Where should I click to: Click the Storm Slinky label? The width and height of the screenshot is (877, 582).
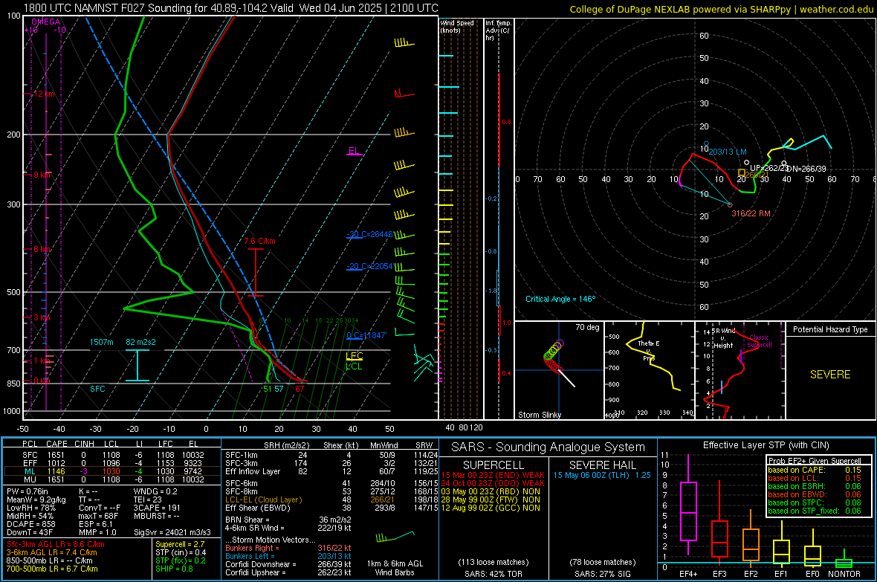[x=539, y=415]
